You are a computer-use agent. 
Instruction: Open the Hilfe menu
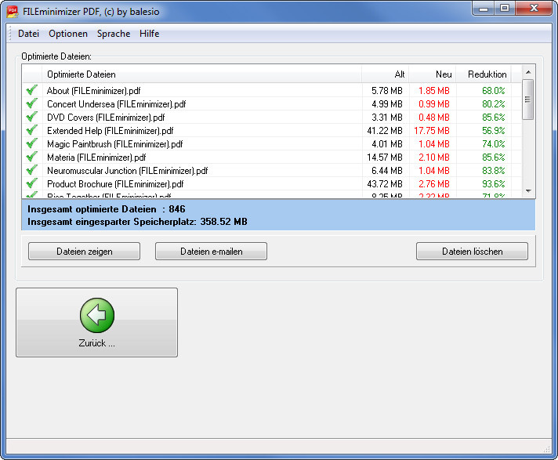click(149, 34)
